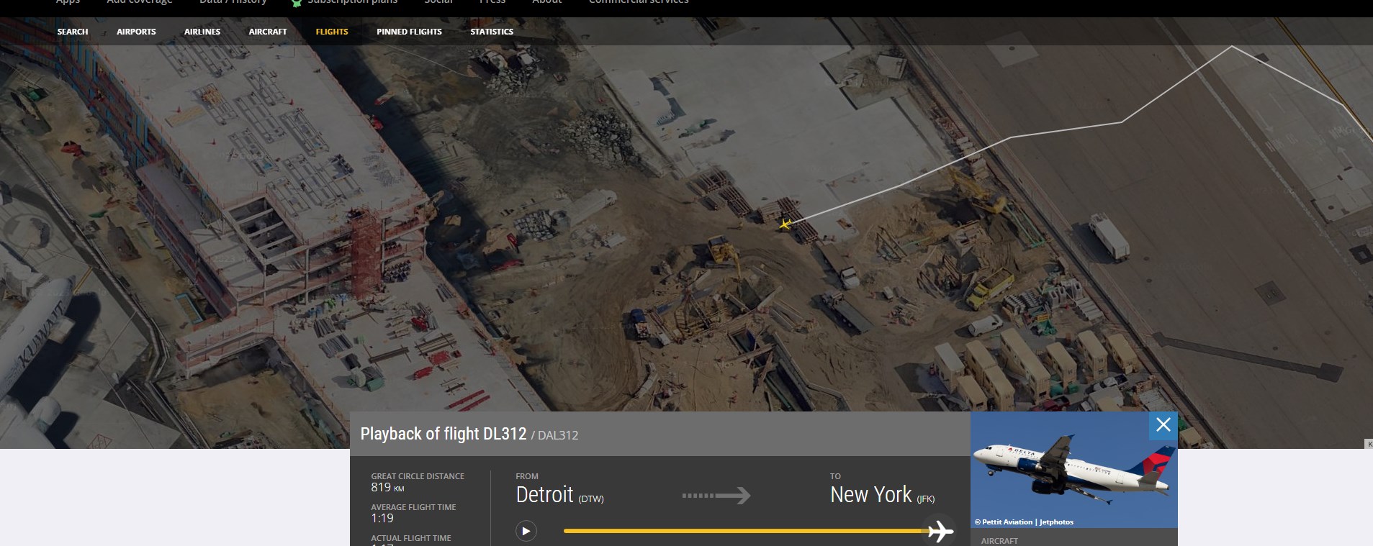The height and width of the screenshot is (546, 1373).
Task: Open the About menu item
Action: pyautogui.click(x=546, y=2)
